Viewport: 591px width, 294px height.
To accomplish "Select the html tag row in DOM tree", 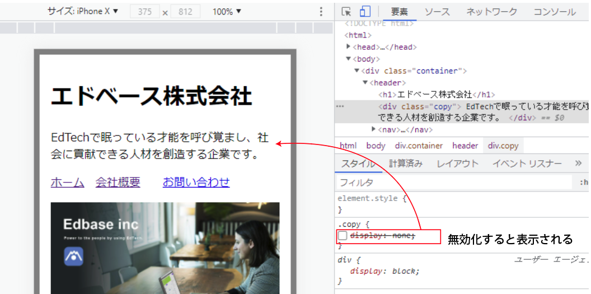I will (x=462, y=35).
